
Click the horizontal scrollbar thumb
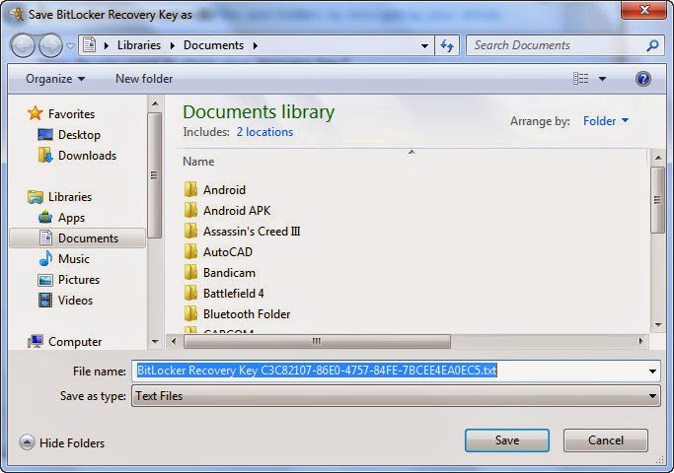click(x=317, y=341)
